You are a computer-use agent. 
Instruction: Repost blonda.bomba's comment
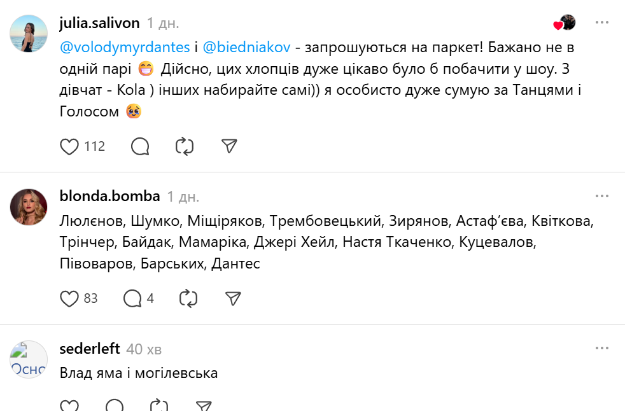click(x=188, y=298)
